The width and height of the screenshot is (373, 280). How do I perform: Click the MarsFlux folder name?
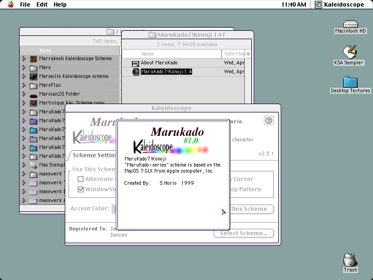pyautogui.click(x=50, y=85)
